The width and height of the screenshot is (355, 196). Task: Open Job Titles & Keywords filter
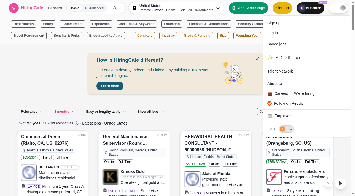[x=137, y=24]
